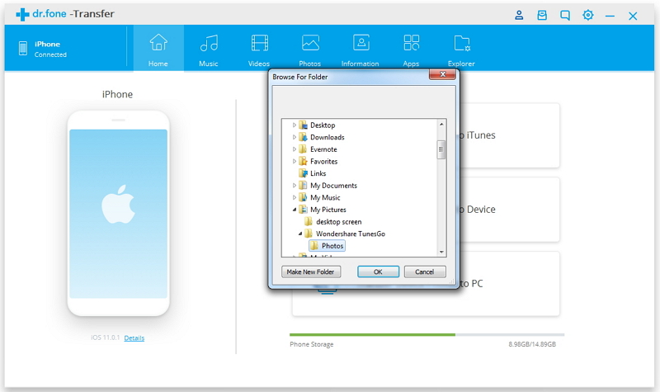Click the Make New Folder button
Image resolution: width=660 pixels, height=392 pixels.
(311, 272)
